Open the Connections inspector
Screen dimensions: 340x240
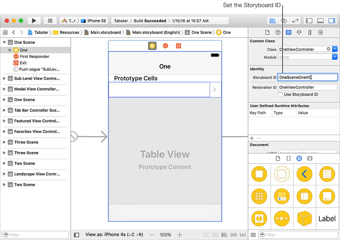pos(320,33)
